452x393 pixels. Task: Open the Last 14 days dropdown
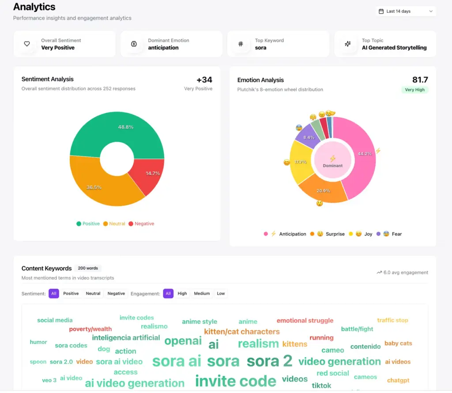point(405,11)
